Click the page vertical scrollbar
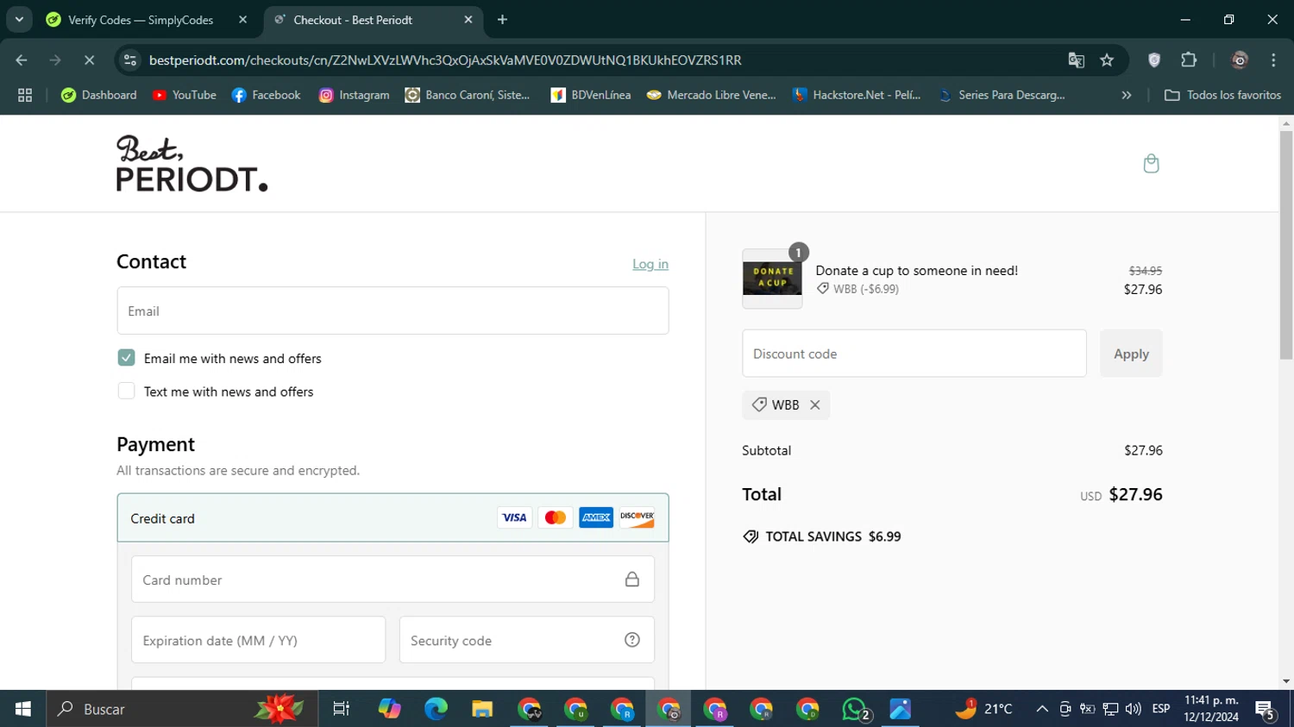 1286,244
